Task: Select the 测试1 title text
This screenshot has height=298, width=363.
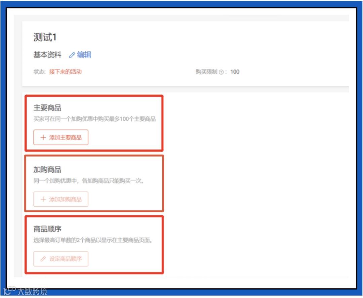Action: click(45, 37)
